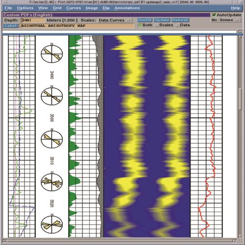Screen dimensions: 245x245
Task: Expand the Data Curves scales dropdown
Action: [115, 20]
